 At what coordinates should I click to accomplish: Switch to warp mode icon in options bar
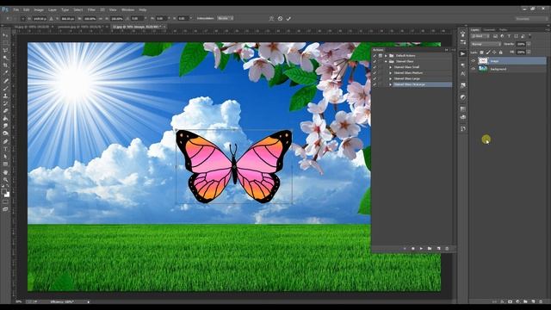click(x=271, y=19)
